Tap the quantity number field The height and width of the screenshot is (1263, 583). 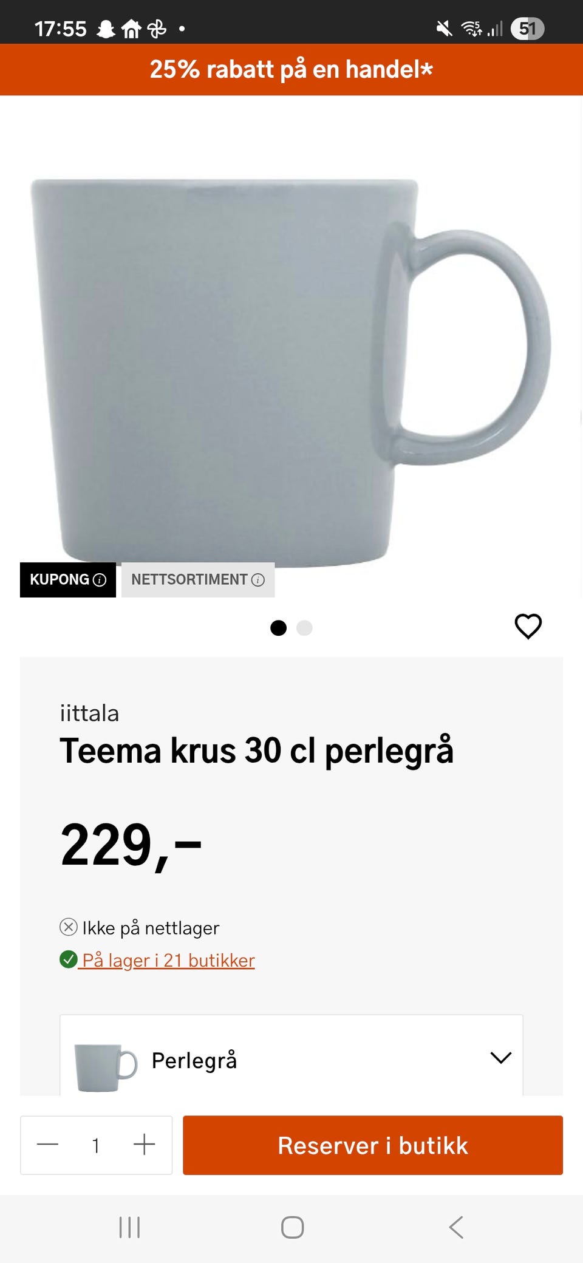[x=95, y=1145]
